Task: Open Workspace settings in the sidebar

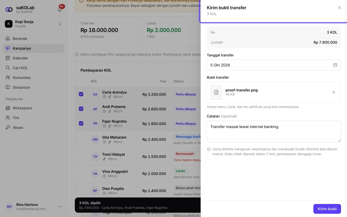Action: [34, 108]
